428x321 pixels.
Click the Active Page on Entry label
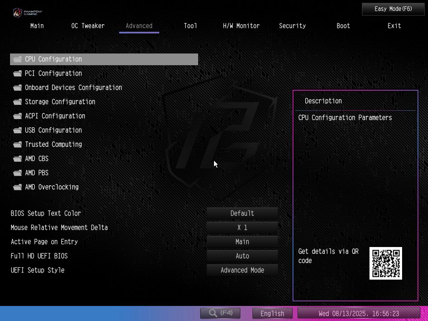pyautogui.click(x=44, y=242)
